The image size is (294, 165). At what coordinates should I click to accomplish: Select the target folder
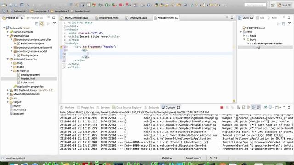pos(17,102)
